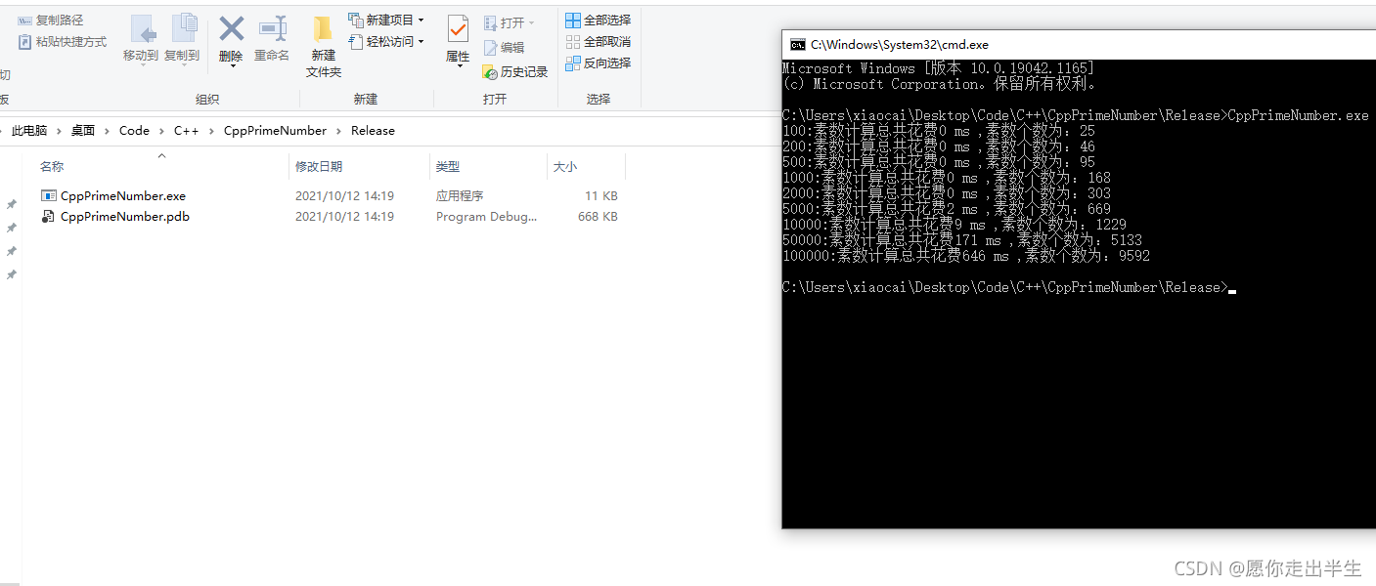Go to 桌面 in the address bar

tap(83, 130)
